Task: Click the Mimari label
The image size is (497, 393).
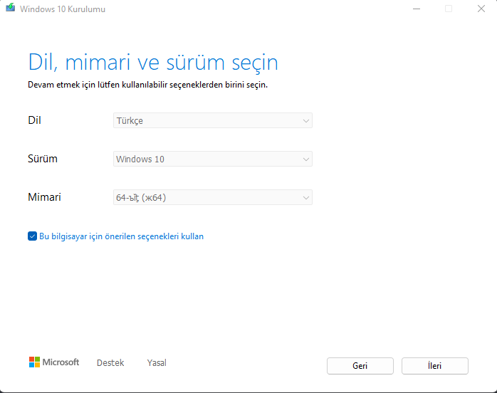Action: click(x=44, y=197)
